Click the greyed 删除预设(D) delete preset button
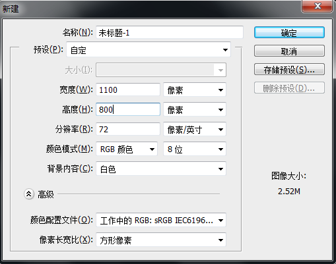This screenshot has width=336, height=264. pos(289,88)
